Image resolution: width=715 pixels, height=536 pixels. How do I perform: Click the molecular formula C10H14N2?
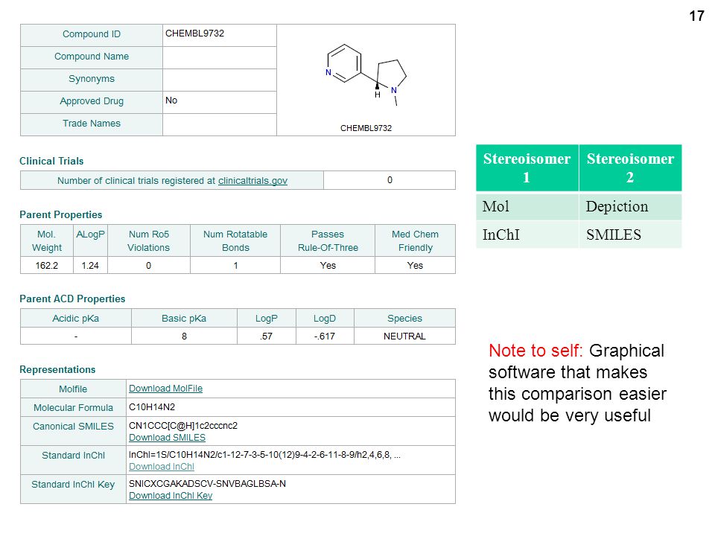point(152,407)
